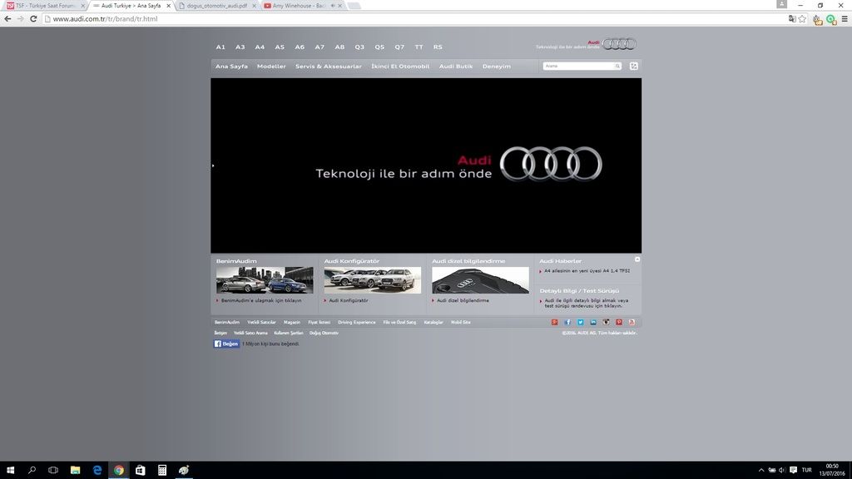This screenshot has height=479, width=852.
Task: Open Driving Experience footer link
Action: [356, 322]
